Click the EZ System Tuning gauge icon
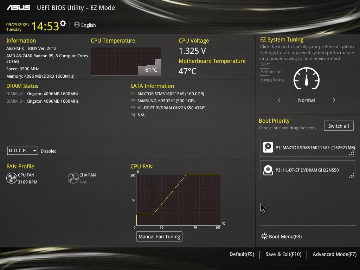360x270 pixels. click(307, 78)
